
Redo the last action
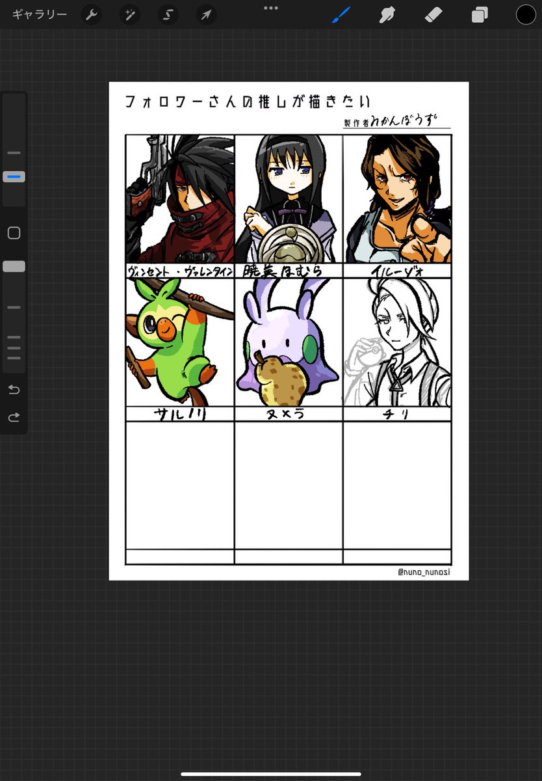click(14, 417)
